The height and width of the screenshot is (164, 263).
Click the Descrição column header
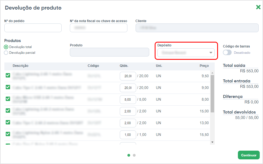coord(20,66)
